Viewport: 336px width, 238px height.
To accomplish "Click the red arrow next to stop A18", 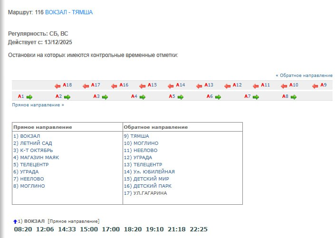I will [x=58, y=86].
